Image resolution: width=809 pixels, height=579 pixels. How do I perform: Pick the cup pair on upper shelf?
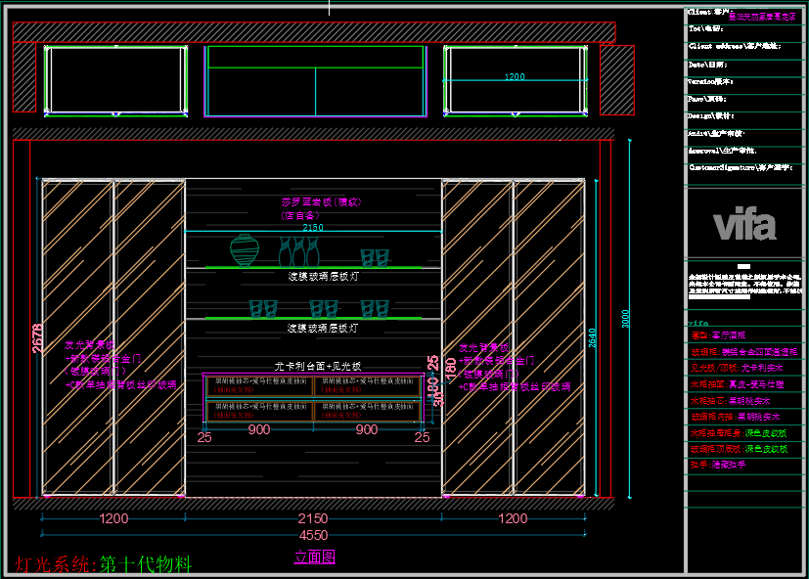(374, 257)
